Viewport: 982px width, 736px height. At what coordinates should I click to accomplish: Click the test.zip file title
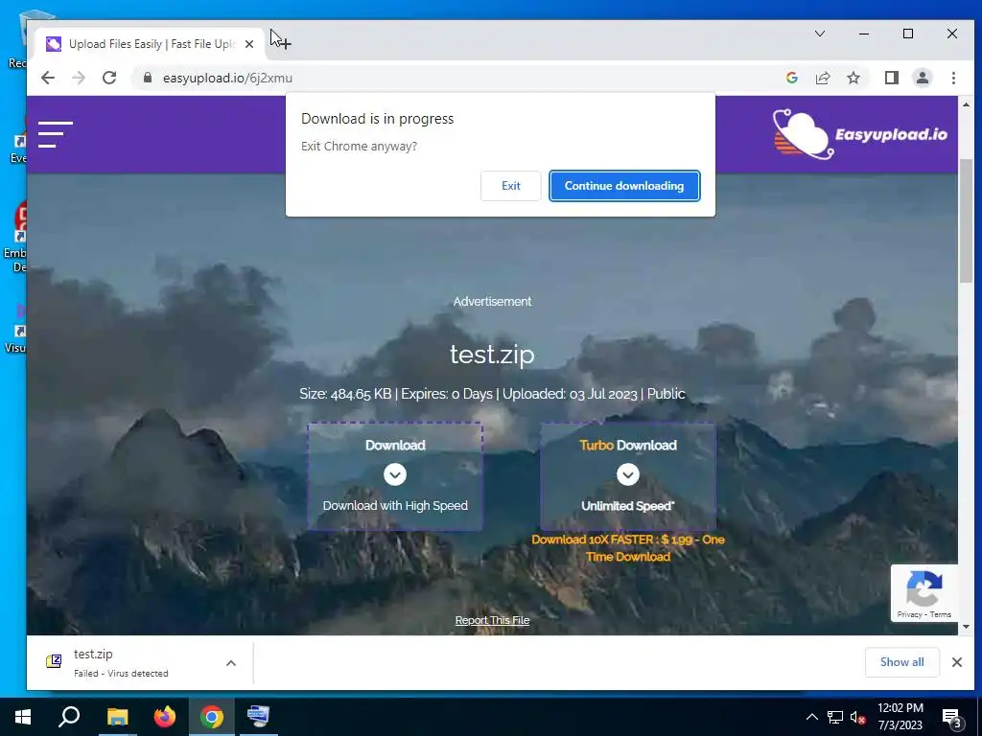coord(492,355)
